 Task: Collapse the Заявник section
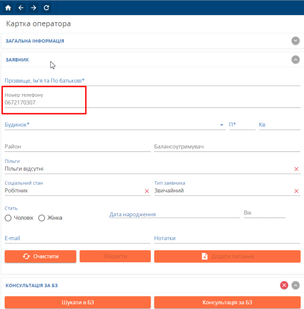[296, 60]
